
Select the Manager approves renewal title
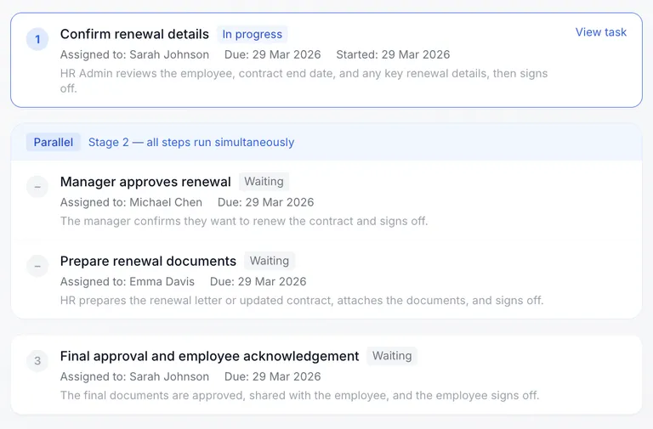pyautogui.click(x=145, y=182)
